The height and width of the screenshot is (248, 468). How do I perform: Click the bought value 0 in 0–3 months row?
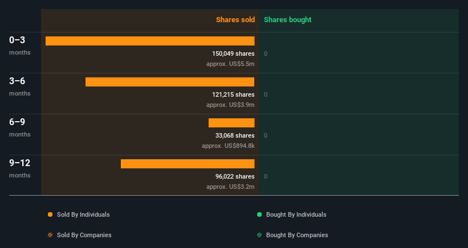click(266, 53)
